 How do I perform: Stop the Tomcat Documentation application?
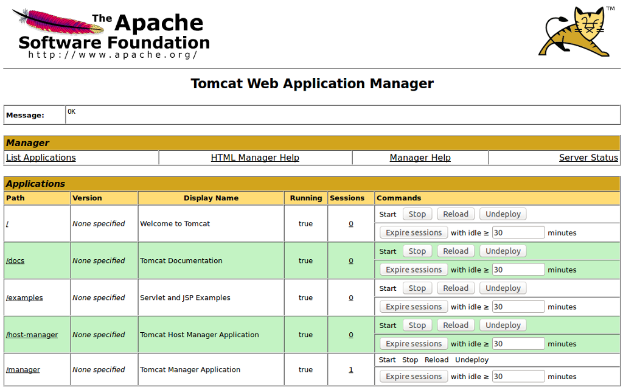pyautogui.click(x=417, y=251)
